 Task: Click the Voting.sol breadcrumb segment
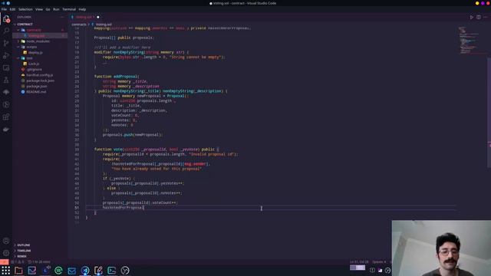pyautogui.click(x=104, y=25)
